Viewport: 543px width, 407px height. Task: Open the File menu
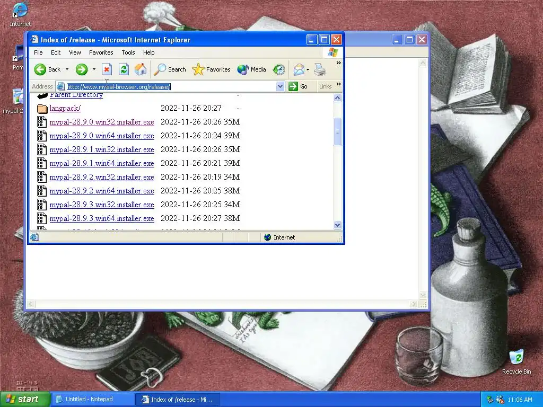[x=38, y=52]
